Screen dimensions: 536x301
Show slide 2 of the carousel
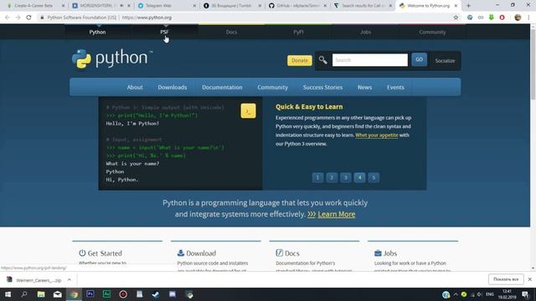tap(332, 177)
